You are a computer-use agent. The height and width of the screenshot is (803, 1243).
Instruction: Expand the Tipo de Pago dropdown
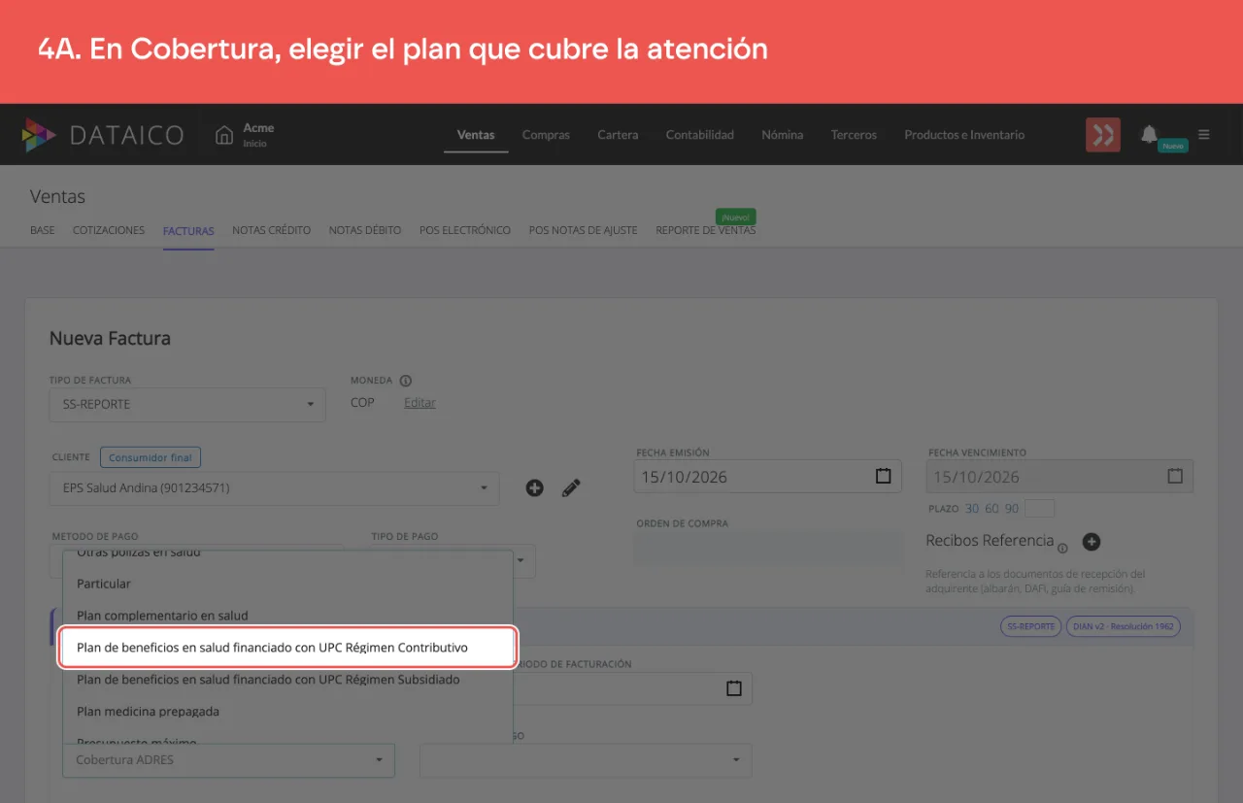[x=521, y=560]
